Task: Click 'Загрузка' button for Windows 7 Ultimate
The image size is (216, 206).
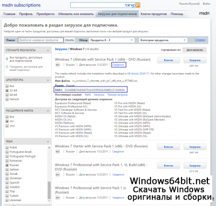Action: (x=195, y=60)
